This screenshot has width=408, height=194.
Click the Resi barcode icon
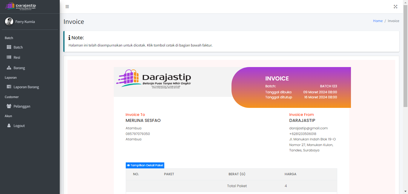[9, 57]
